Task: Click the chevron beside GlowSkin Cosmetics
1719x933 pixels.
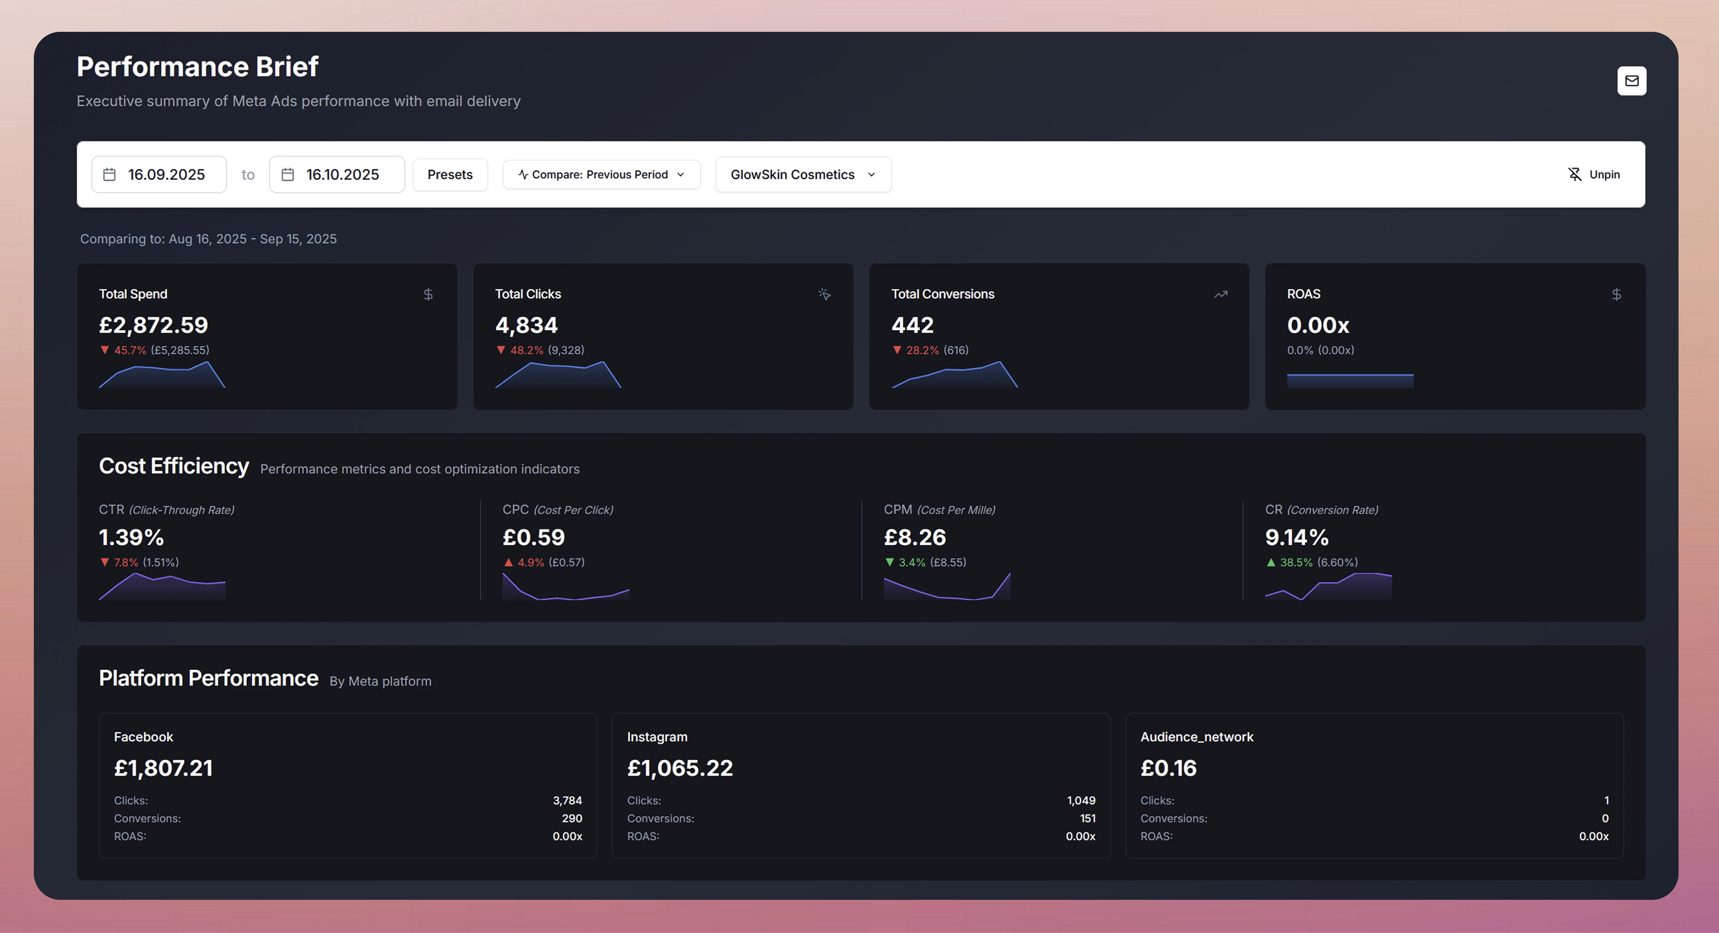Action: 871,174
